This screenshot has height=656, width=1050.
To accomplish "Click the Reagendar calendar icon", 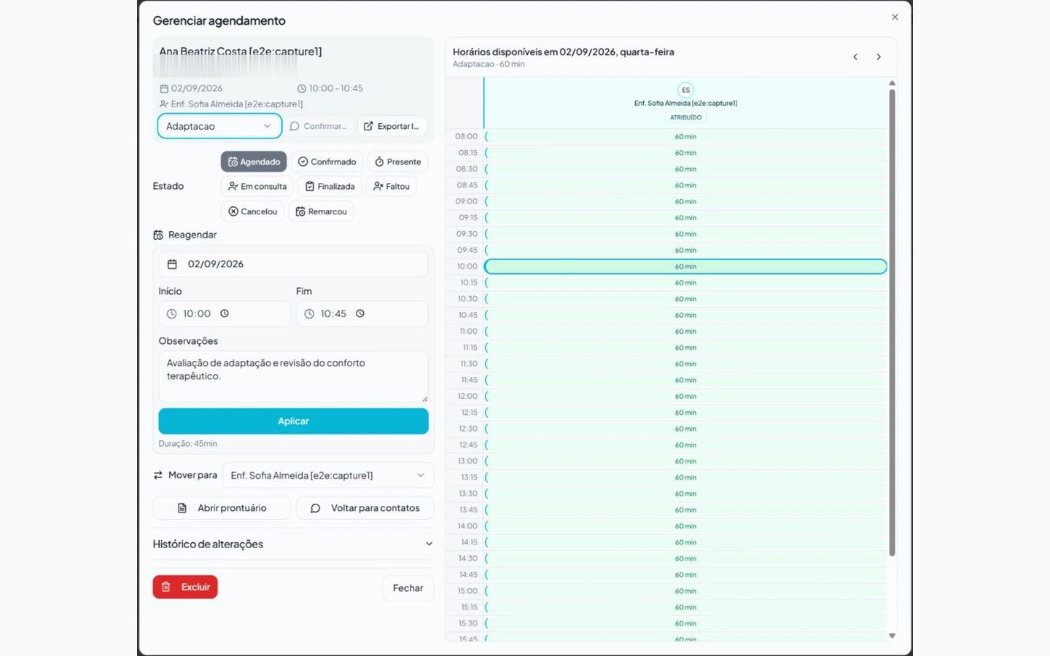I will pos(158,235).
